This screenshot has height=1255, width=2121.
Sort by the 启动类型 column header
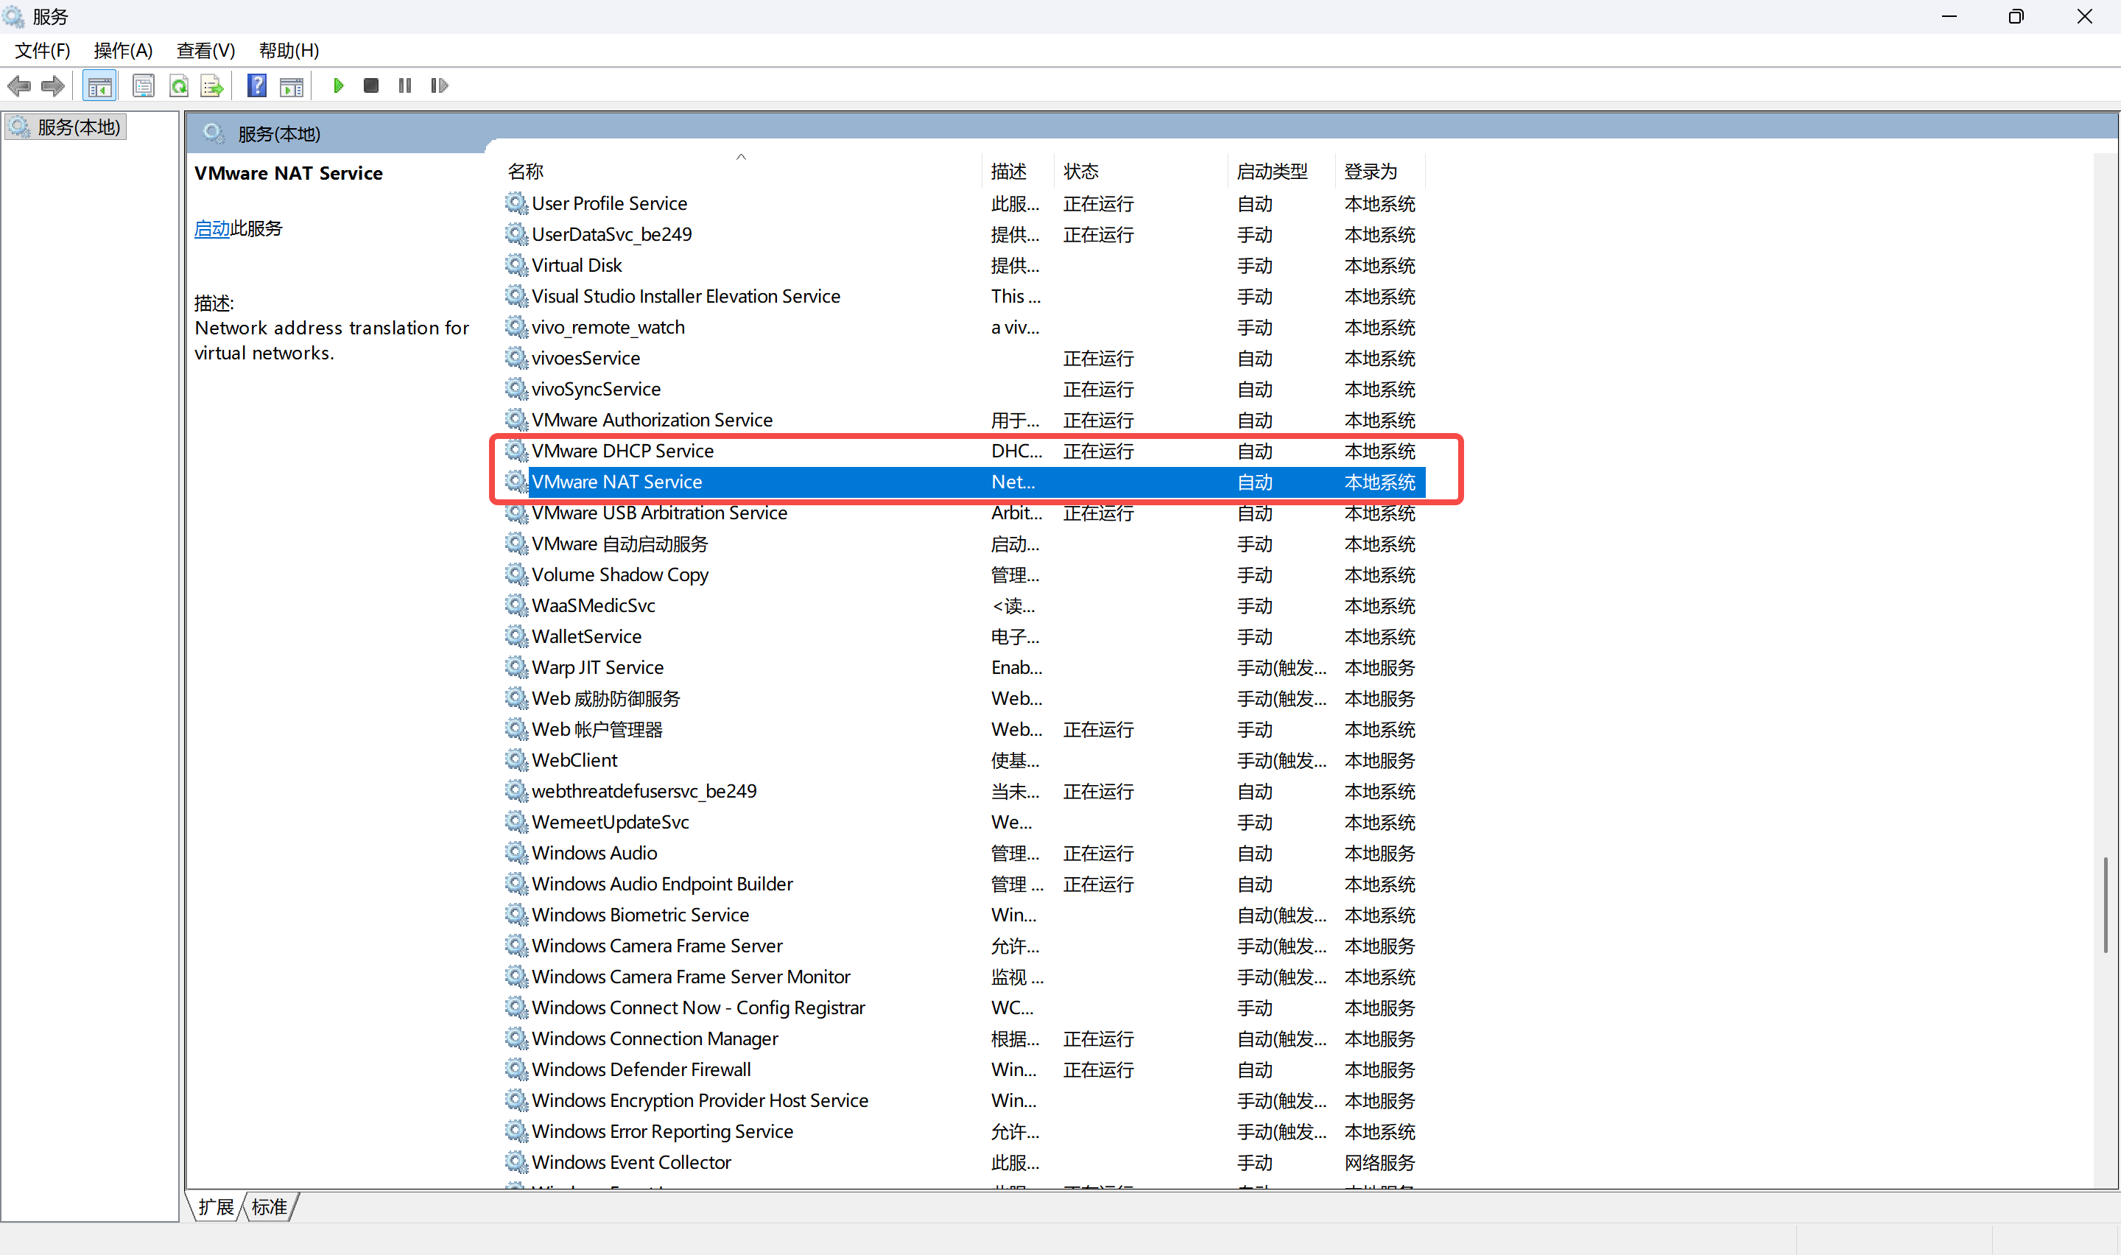pyautogui.click(x=1271, y=172)
